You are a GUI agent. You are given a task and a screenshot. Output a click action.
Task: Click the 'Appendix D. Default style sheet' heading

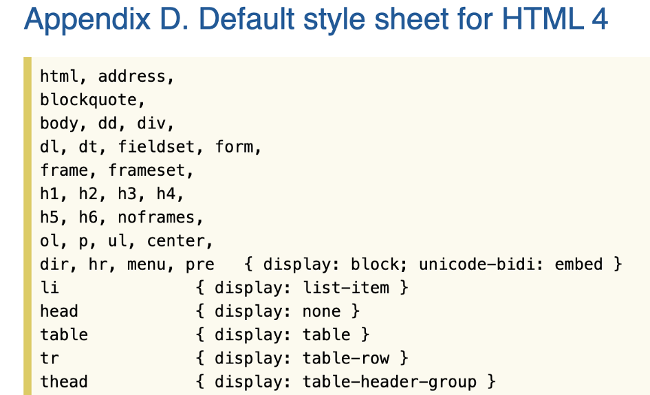click(316, 19)
